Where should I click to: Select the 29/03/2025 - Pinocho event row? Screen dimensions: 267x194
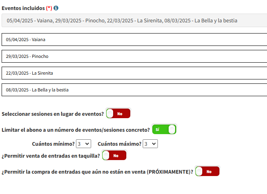133,56
